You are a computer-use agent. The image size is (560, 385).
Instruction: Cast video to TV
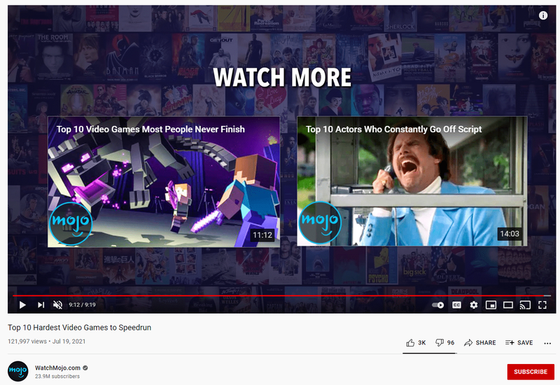click(x=525, y=305)
